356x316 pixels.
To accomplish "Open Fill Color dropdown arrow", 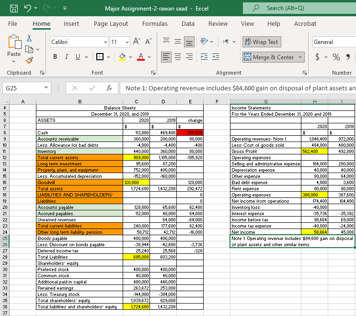I will (x=130, y=57).
